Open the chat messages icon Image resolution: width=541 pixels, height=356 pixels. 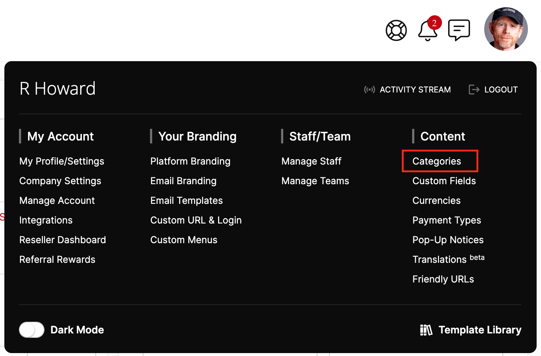459,30
